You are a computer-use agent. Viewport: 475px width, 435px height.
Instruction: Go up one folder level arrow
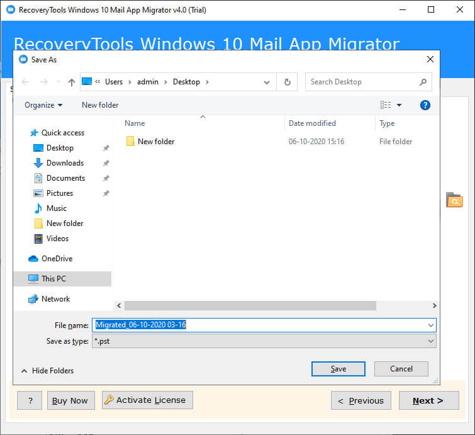[x=72, y=82]
